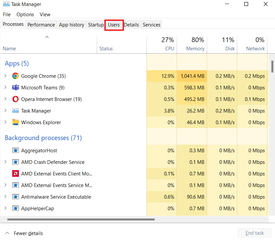Click the red AMD External Events Client icon
275x240 pixels.
pos(16,173)
